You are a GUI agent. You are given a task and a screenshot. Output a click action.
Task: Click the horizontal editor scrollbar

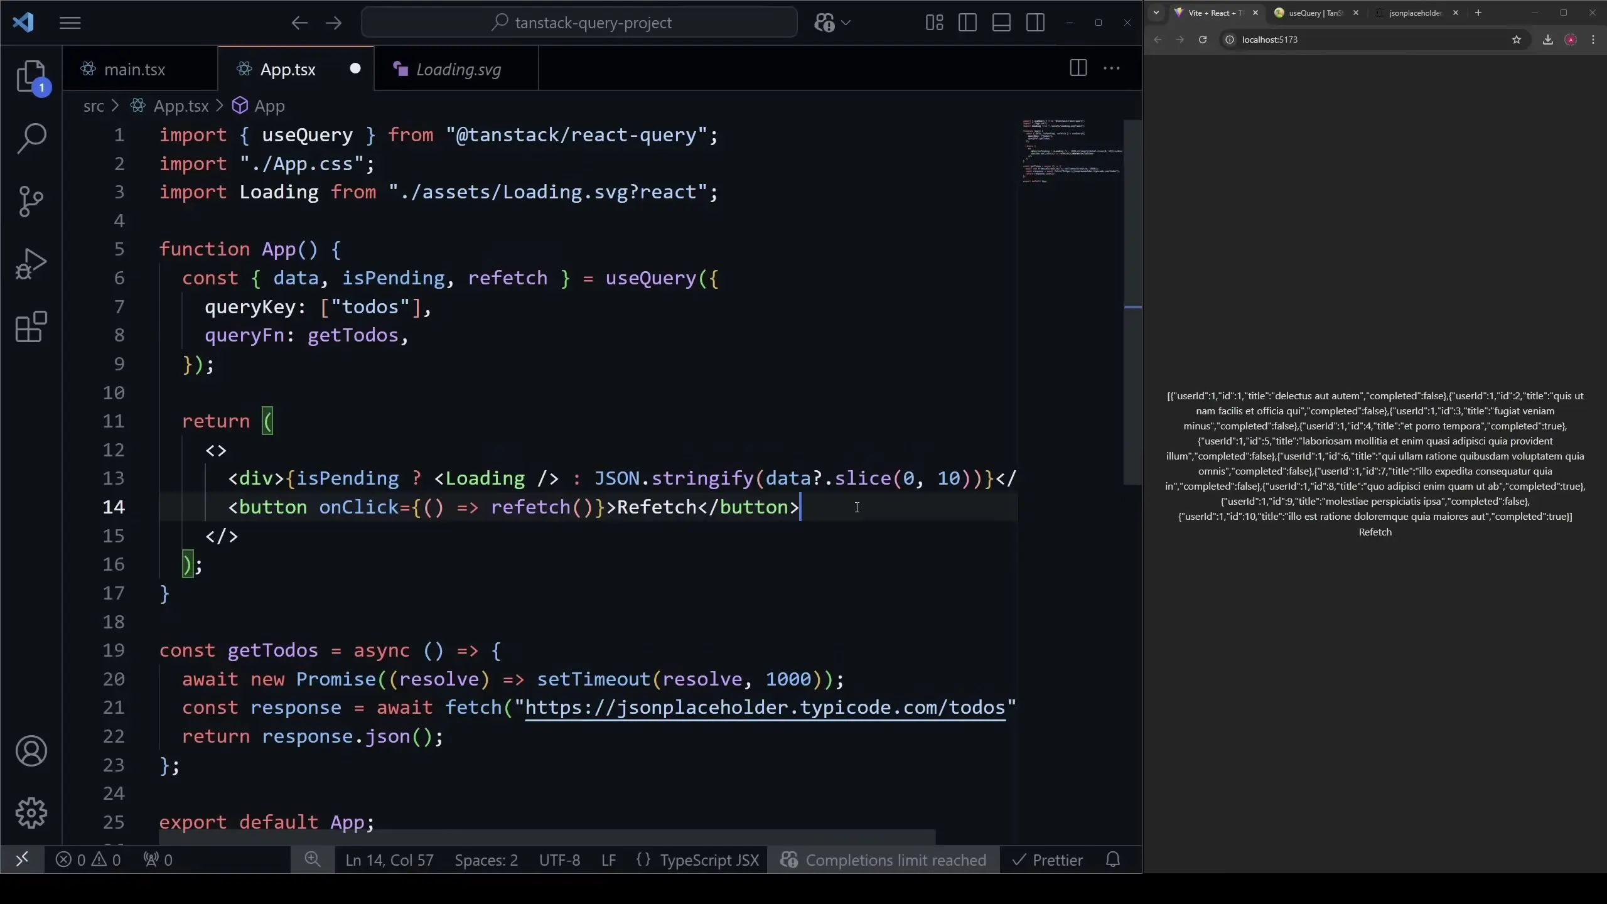[x=547, y=837]
